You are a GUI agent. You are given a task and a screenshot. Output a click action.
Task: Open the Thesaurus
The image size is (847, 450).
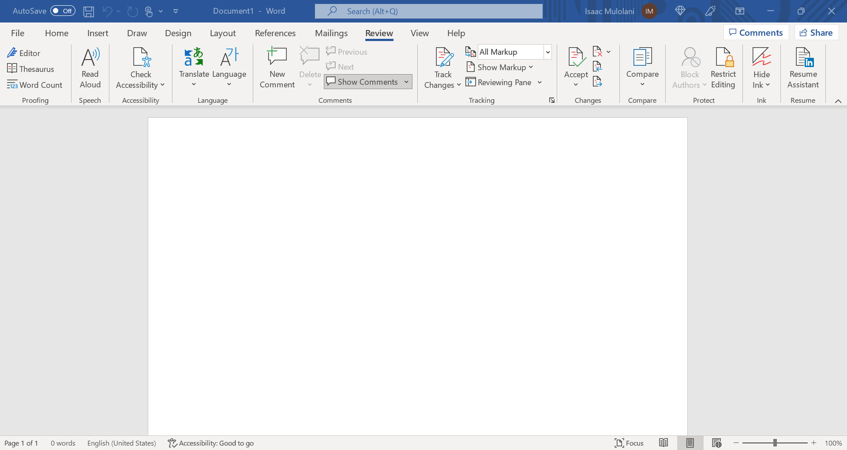click(30, 69)
